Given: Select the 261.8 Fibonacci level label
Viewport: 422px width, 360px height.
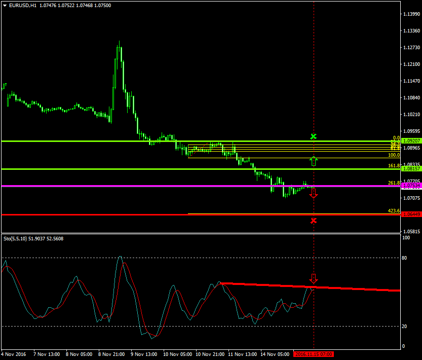Looking at the screenshot, I should [394, 183].
